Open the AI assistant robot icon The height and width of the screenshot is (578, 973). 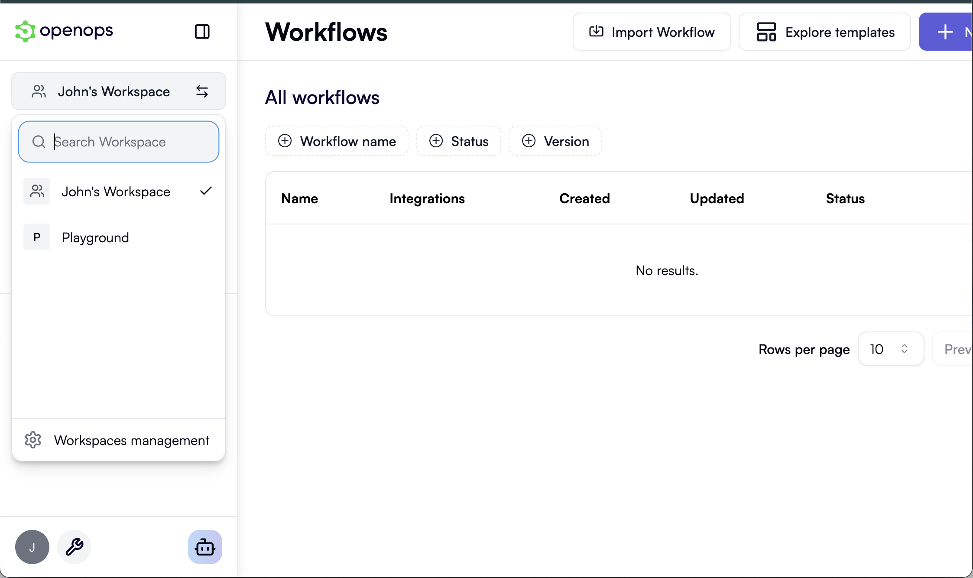click(x=205, y=547)
